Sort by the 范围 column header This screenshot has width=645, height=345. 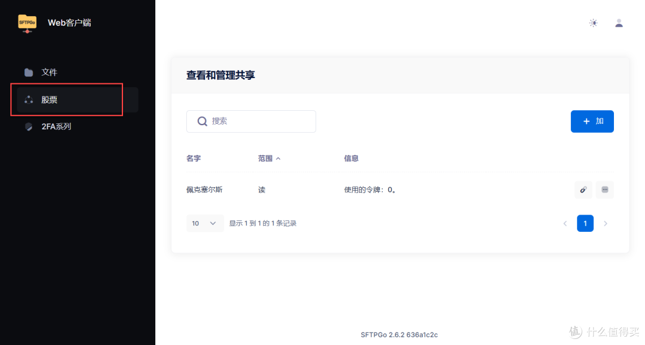(x=269, y=158)
